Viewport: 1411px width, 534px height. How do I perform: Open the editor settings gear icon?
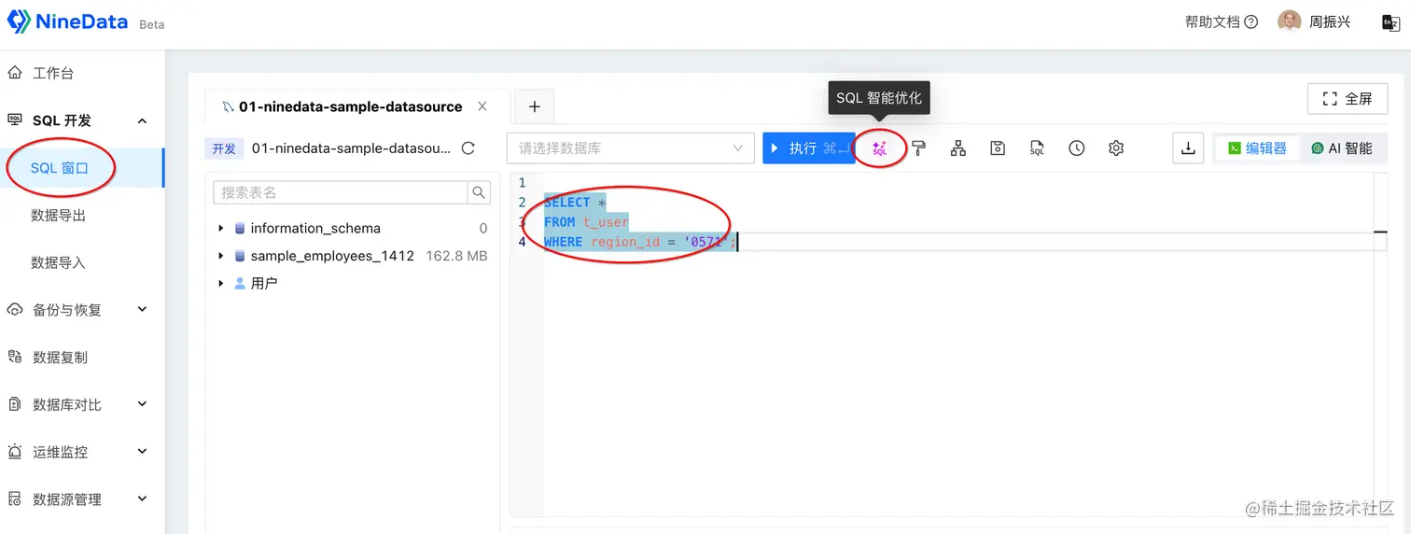(x=1116, y=148)
